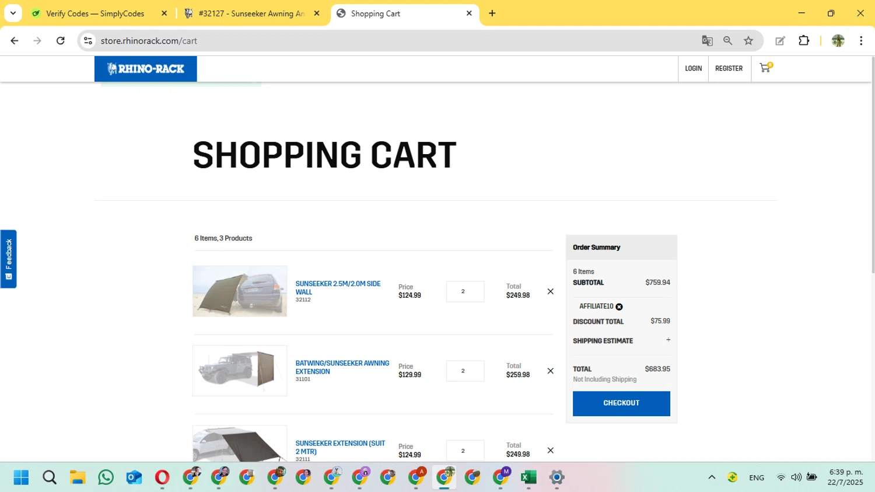Open WhatsApp from the taskbar
The height and width of the screenshot is (492, 875).
tap(106, 477)
